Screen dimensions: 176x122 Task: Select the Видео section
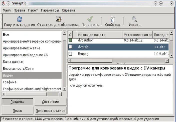(x=32, y=76)
